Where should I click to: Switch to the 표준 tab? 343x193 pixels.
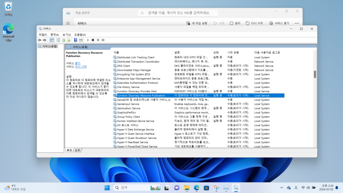click(x=78, y=151)
